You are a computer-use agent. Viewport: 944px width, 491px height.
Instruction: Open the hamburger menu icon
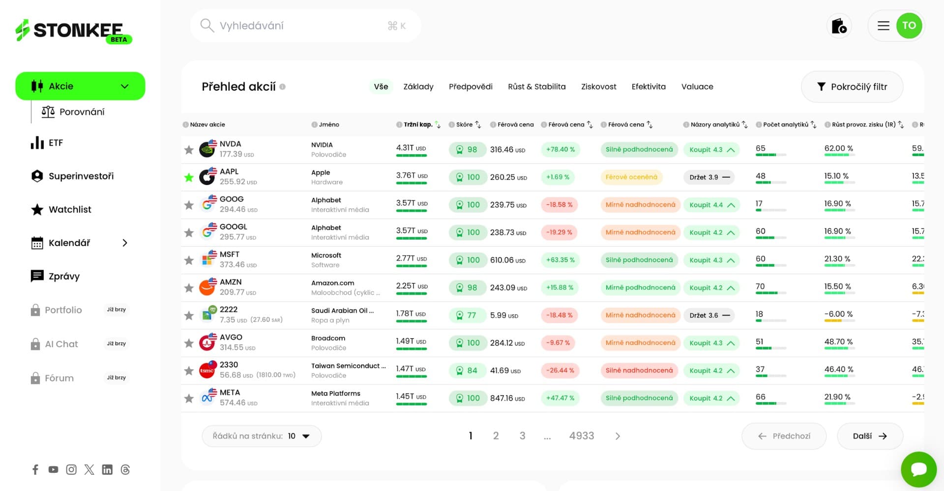(884, 26)
